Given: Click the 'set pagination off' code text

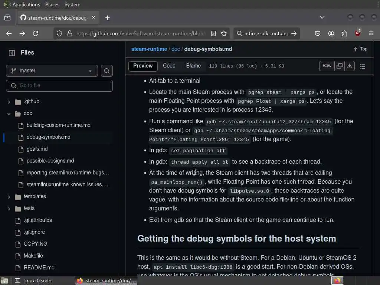Looking at the screenshot, I should (198, 151).
